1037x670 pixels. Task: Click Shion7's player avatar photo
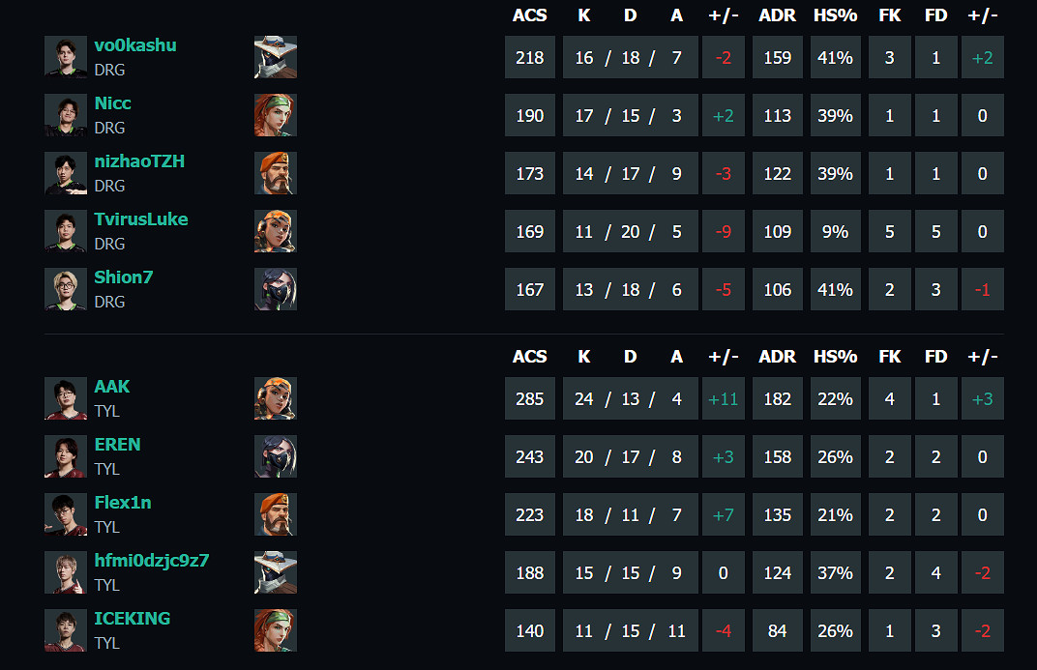[66, 289]
